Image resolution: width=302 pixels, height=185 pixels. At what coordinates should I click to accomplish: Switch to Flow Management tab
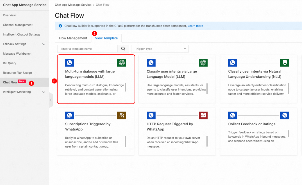tap(73, 38)
